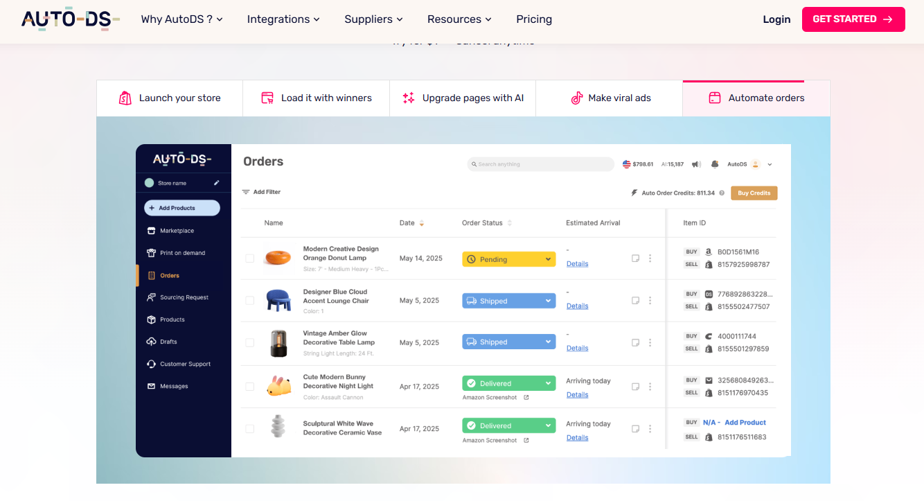Select the Orders sidebar icon
The height and width of the screenshot is (501, 924).
152,275
